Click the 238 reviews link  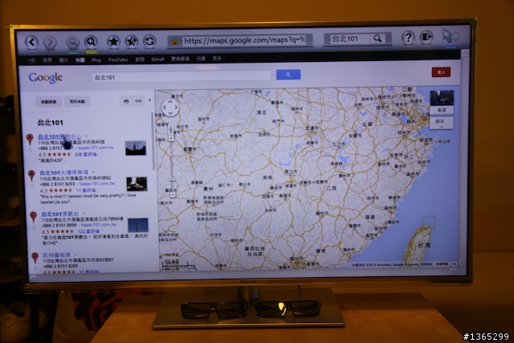click(86, 154)
